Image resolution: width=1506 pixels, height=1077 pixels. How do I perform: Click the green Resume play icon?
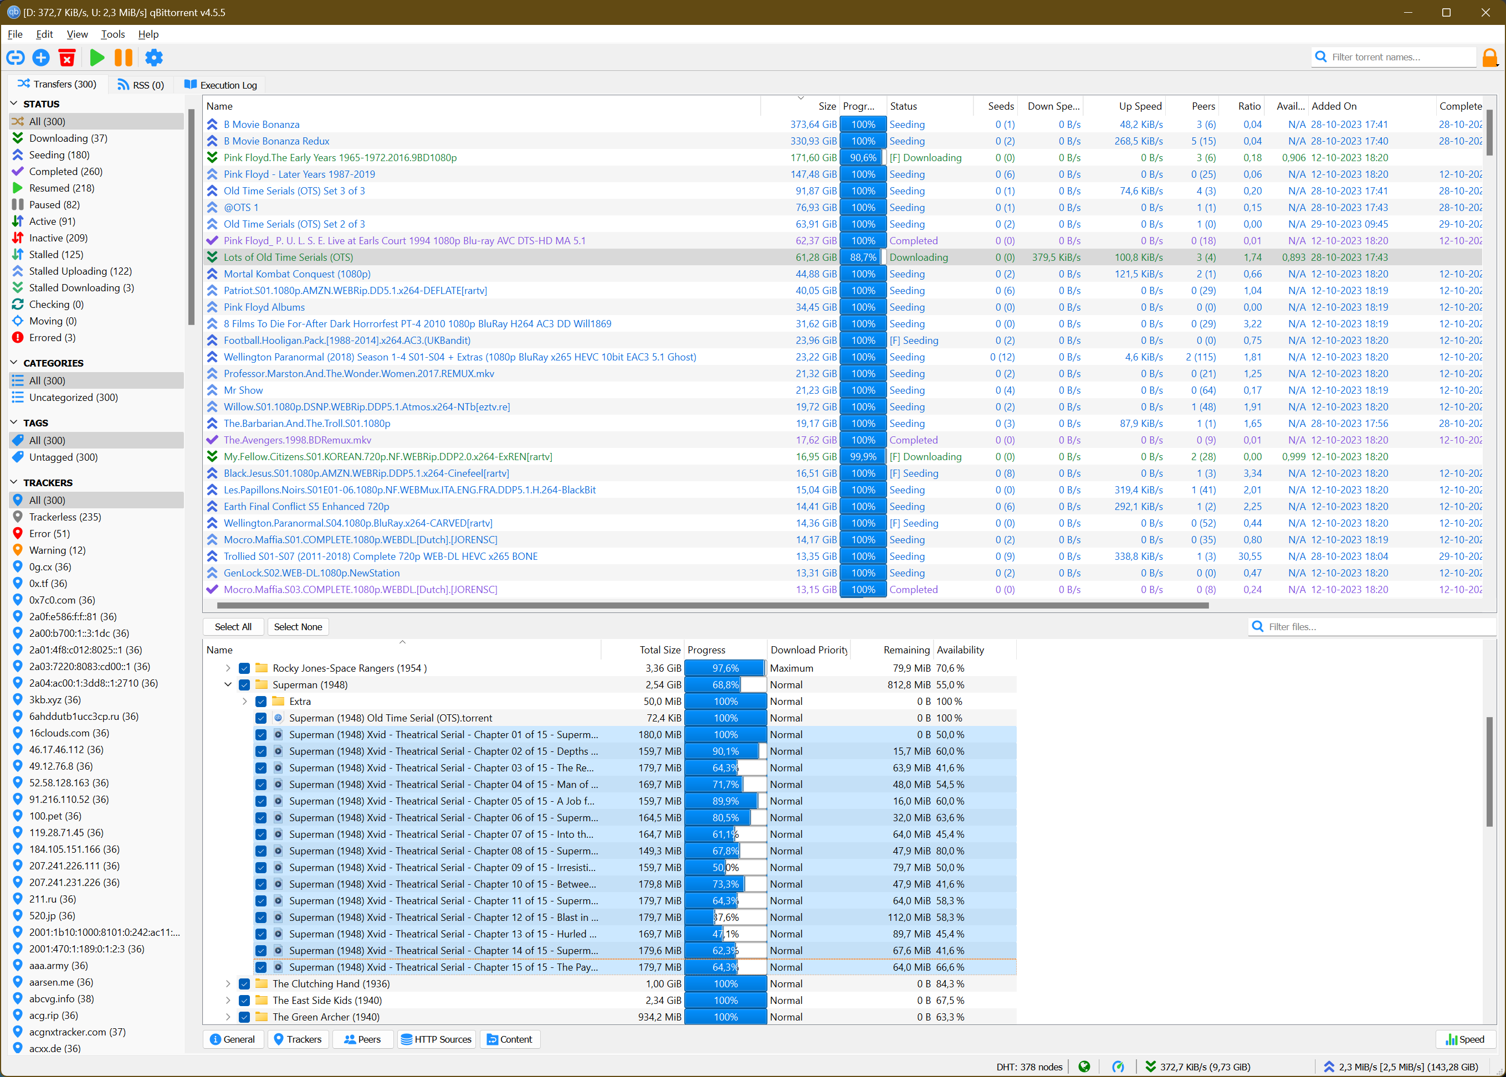tap(97, 58)
